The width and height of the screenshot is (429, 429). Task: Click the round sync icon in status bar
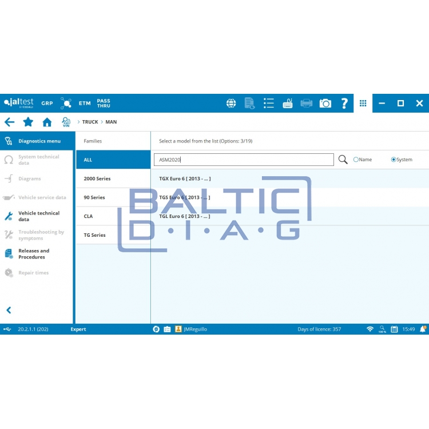(x=156, y=329)
